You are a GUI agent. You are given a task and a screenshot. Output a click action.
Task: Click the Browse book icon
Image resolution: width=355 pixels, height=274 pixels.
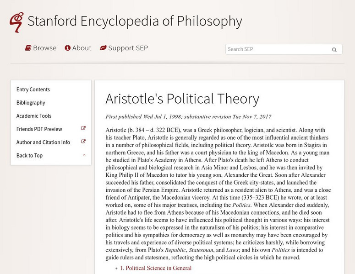tap(28, 48)
